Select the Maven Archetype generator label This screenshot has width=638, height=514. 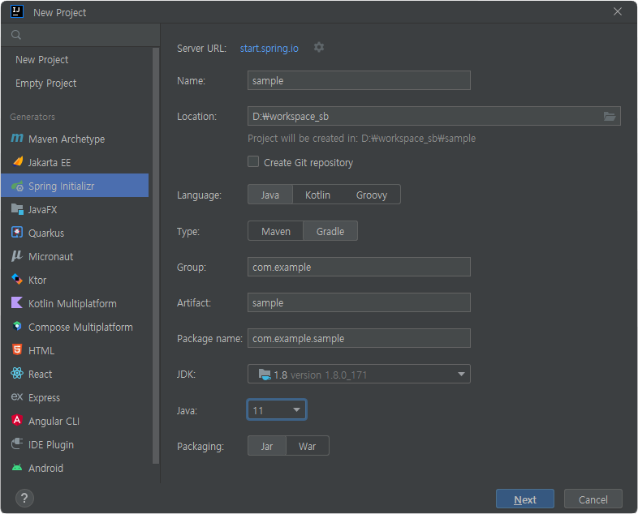click(x=67, y=139)
